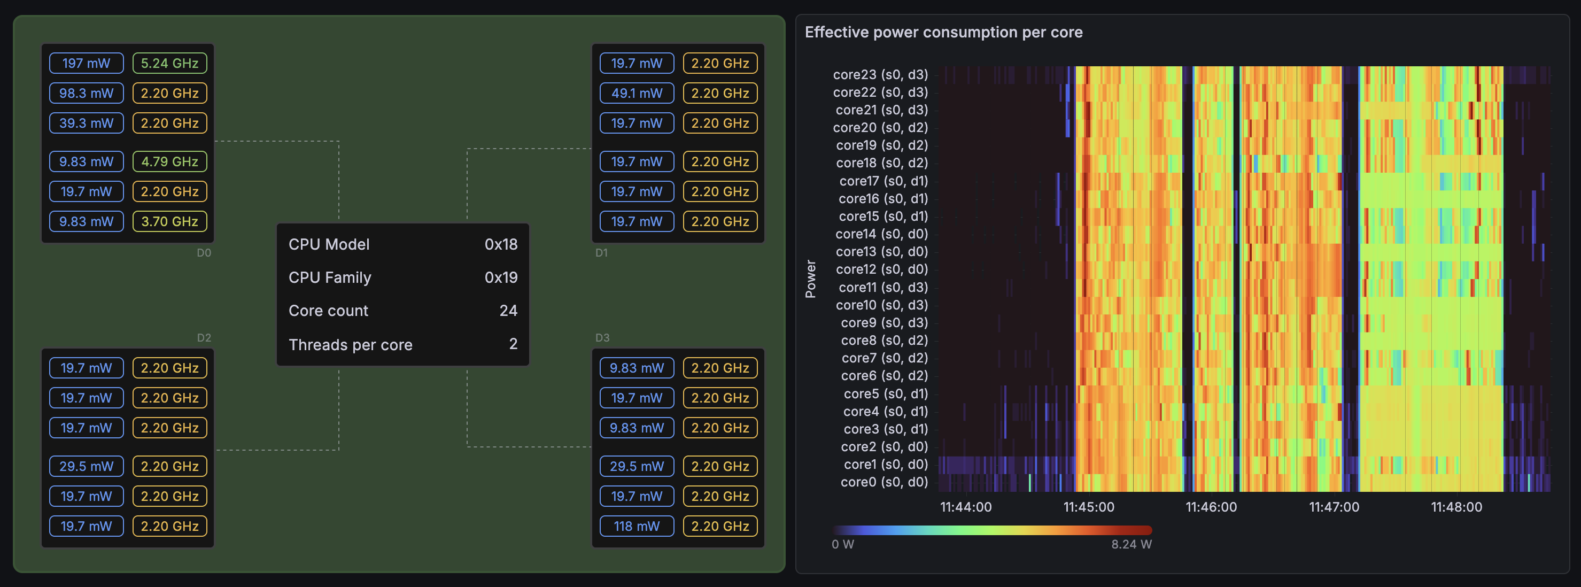Click the heatmap color gradient legend bar

pyautogui.click(x=992, y=530)
